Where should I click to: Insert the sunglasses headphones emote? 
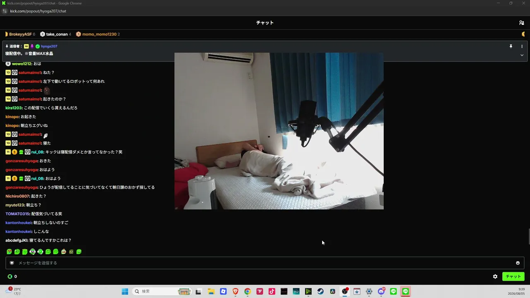click(32, 252)
